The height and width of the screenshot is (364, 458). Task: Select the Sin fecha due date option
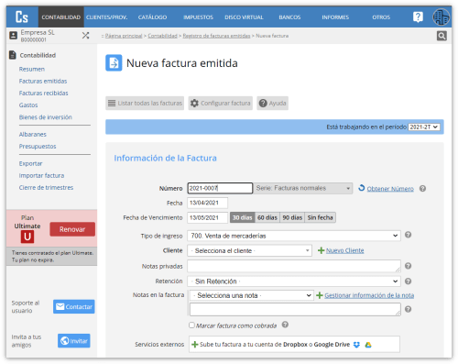pyautogui.click(x=321, y=217)
